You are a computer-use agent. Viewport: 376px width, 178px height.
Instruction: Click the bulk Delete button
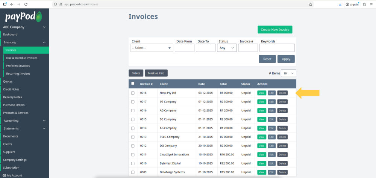click(x=136, y=73)
